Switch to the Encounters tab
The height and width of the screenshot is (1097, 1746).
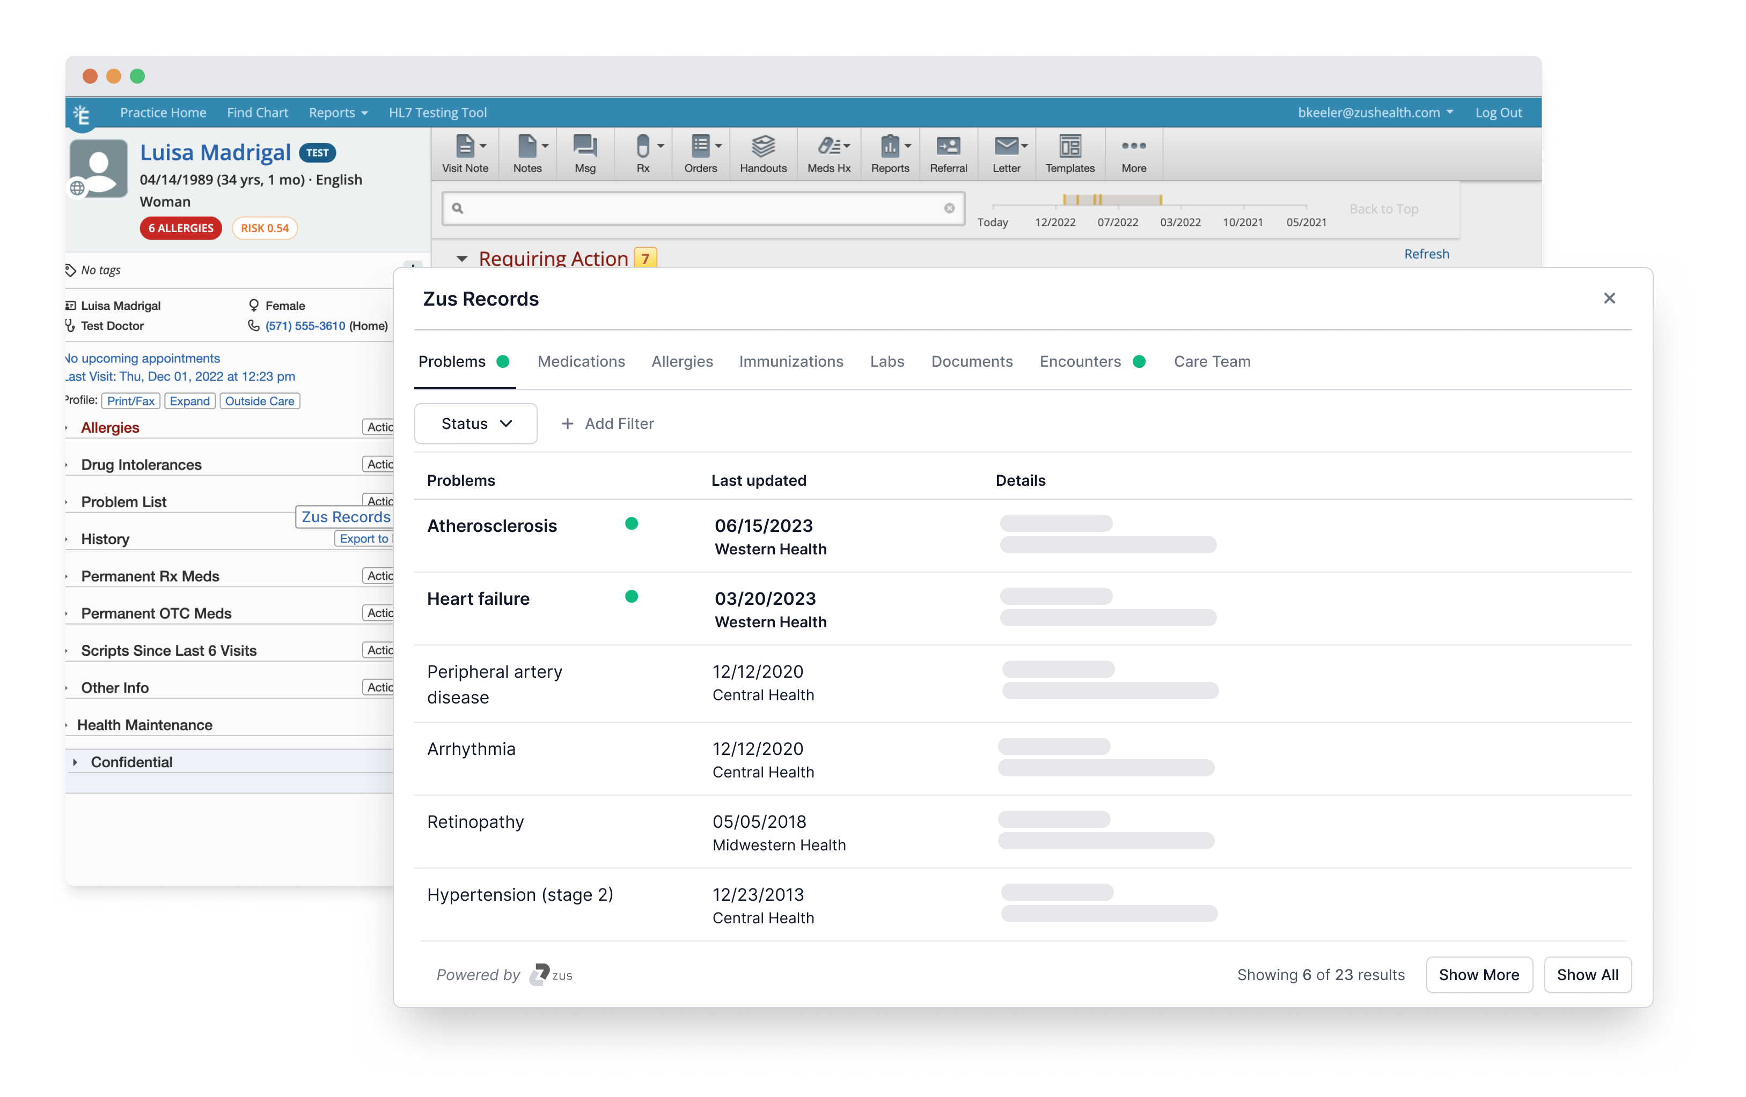coord(1079,361)
